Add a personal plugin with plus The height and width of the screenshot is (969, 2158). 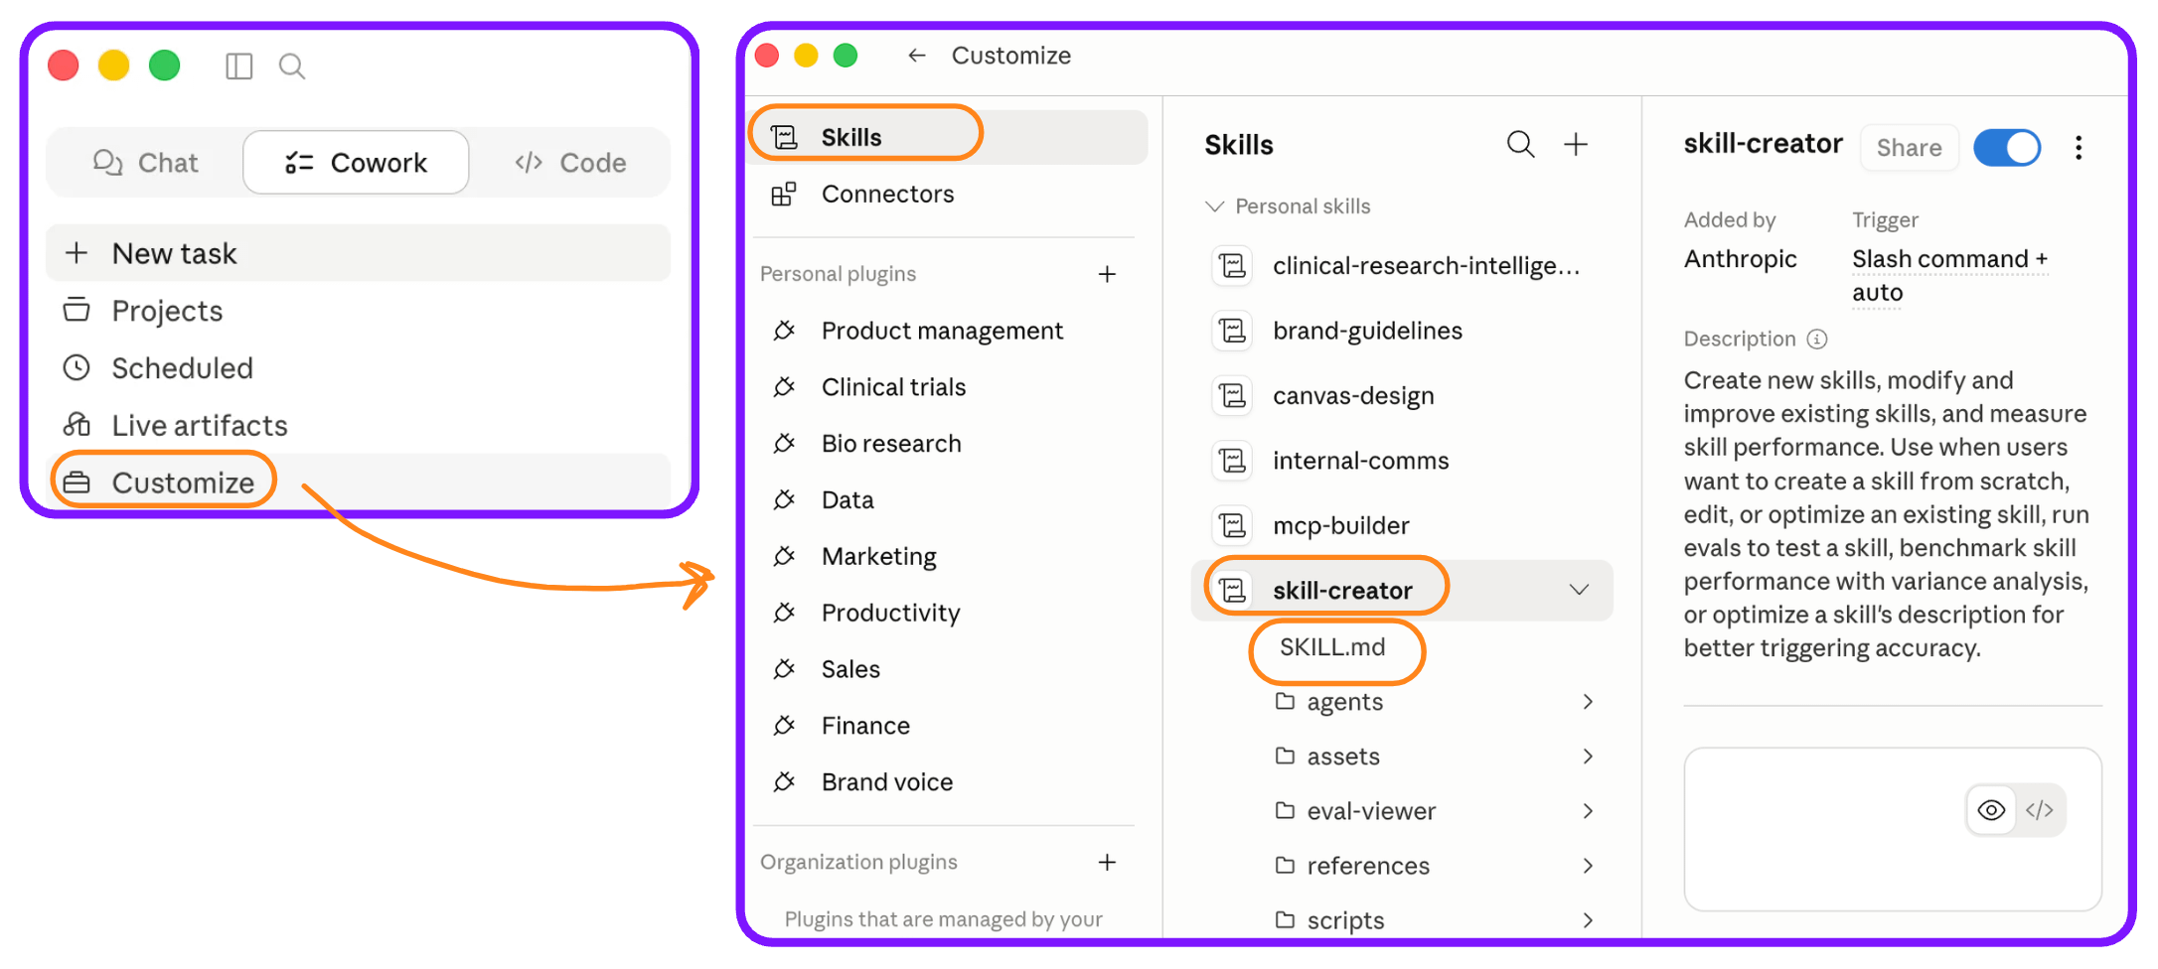pos(1107,274)
